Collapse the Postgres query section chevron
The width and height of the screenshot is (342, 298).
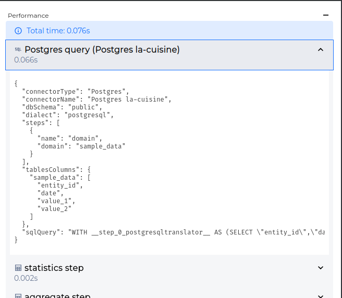pos(321,50)
